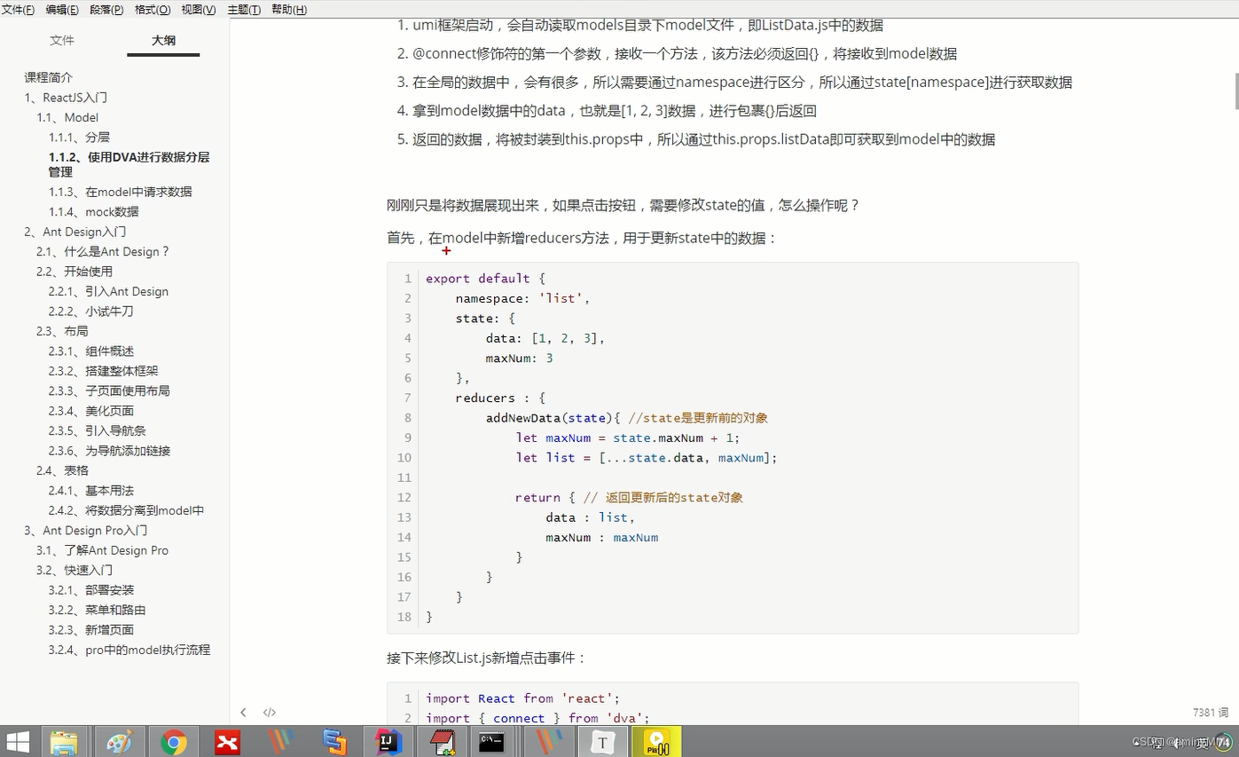1239x757 pixels.
Task: Switch the sidebar to the 文件 tab
Action: (62, 40)
